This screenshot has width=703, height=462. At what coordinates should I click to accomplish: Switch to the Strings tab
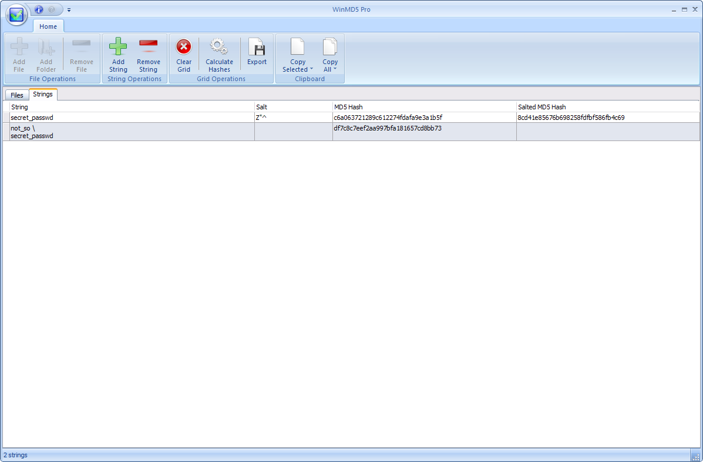point(43,94)
